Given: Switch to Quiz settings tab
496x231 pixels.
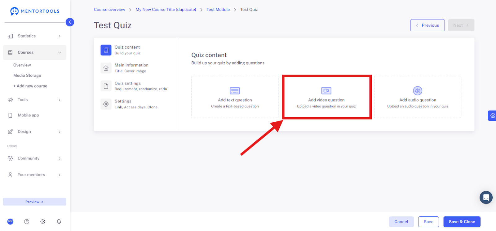Looking at the screenshot, I should tap(136, 86).
